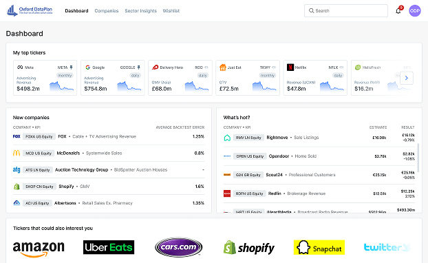The width and height of the screenshot is (428, 263).
Task: Click the Google $754.8m revenue value
Action: tap(96, 89)
